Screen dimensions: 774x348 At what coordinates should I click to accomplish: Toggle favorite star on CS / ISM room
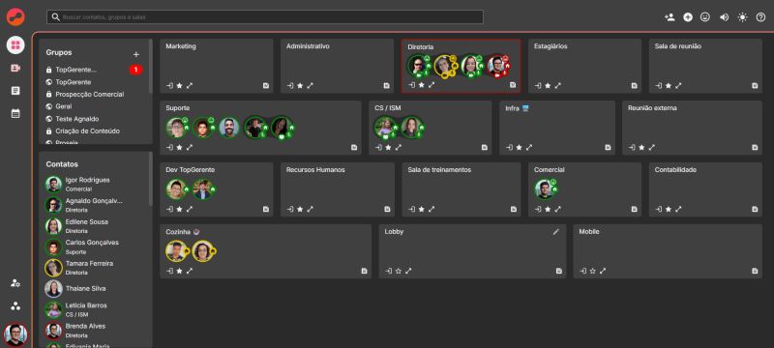tap(389, 147)
